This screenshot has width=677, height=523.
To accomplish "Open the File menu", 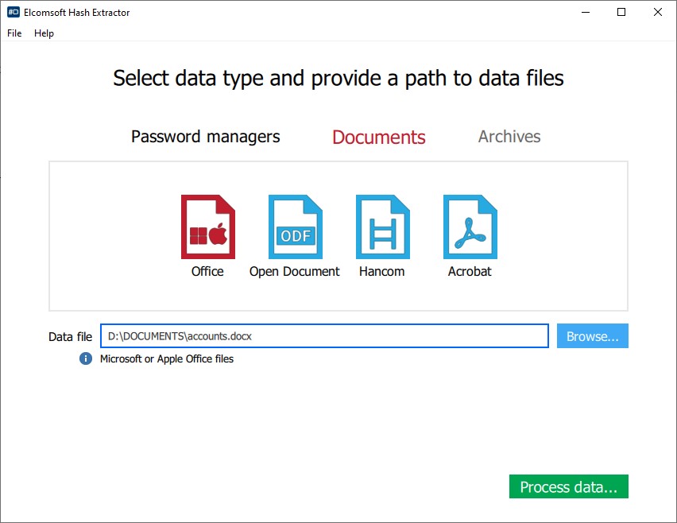I will [14, 33].
